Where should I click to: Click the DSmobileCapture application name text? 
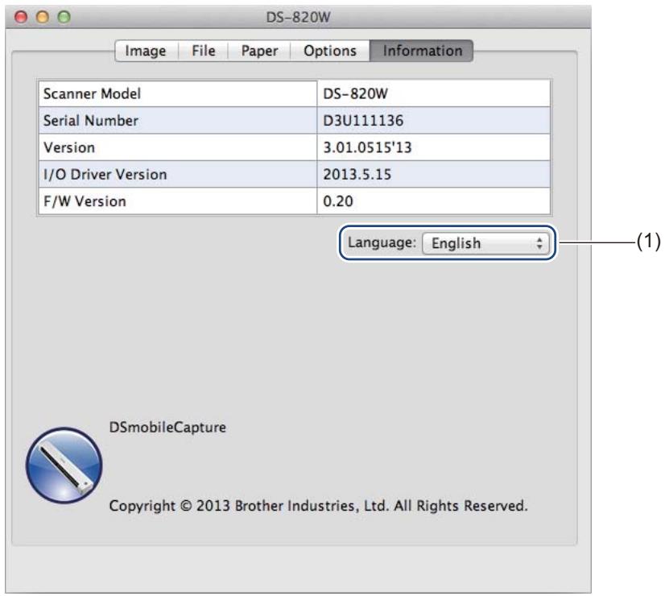point(167,427)
